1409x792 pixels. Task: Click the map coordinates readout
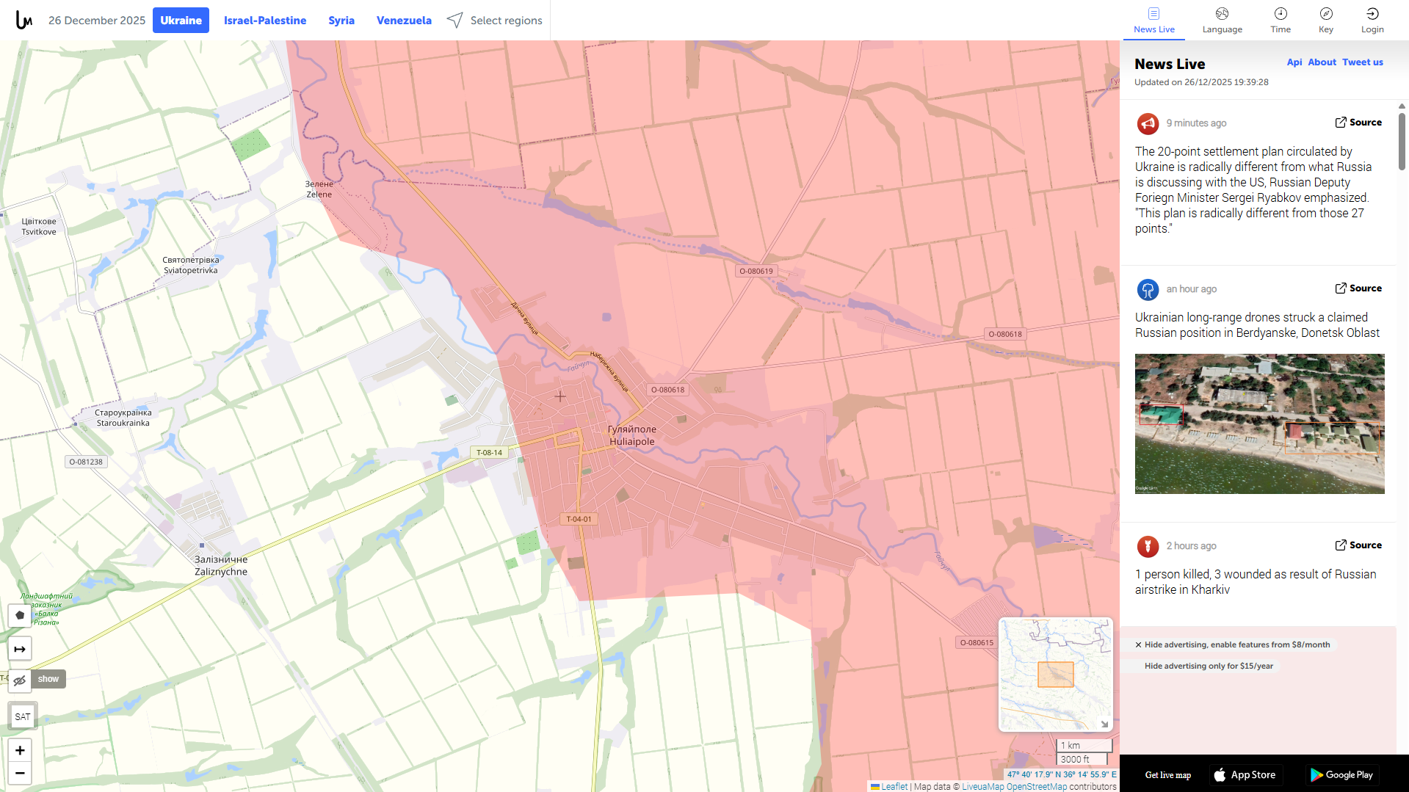point(1061,774)
